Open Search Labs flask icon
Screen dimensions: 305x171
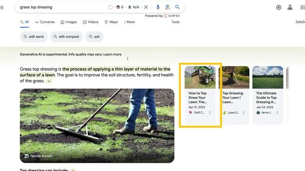tap(290, 8)
